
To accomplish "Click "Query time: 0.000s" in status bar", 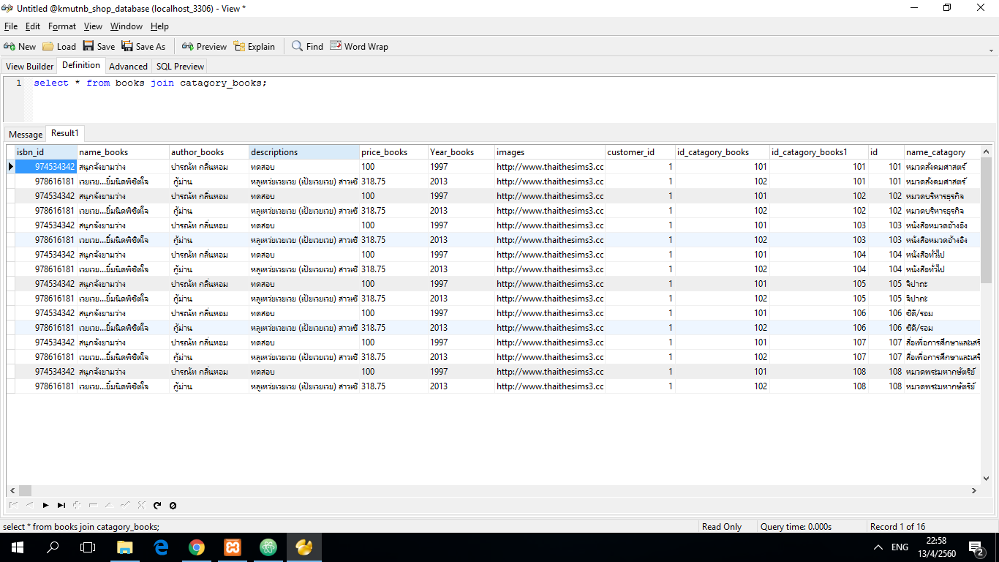I will [x=796, y=527].
